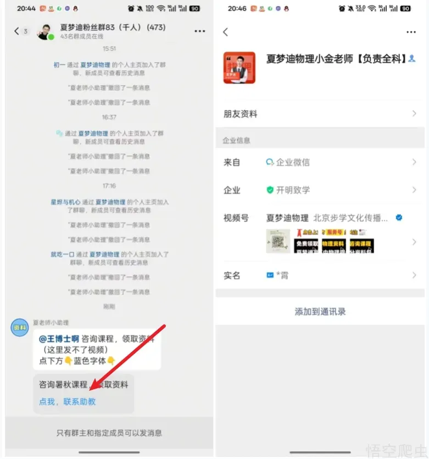This screenshot has width=429, height=459.
Task: Tap the green shield icon next to 开明致学
Action: [x=270, y=190]
